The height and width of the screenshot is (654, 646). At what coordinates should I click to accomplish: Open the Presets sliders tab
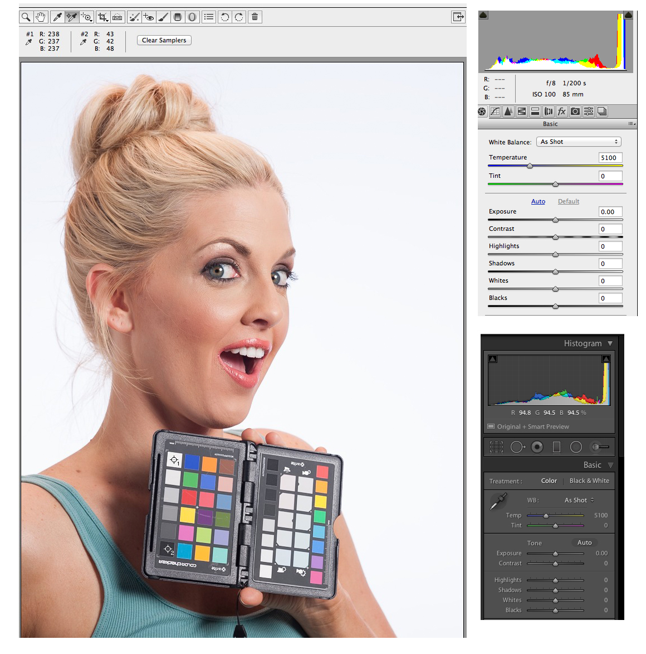[x=589, y=112]
